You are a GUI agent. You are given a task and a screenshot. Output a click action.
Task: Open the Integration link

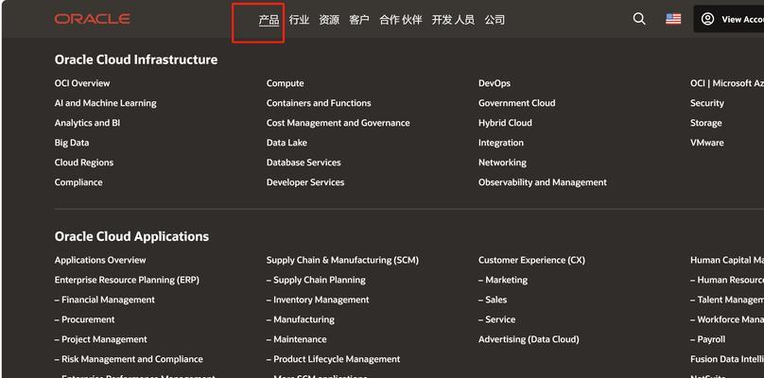(x=501, y=143)
